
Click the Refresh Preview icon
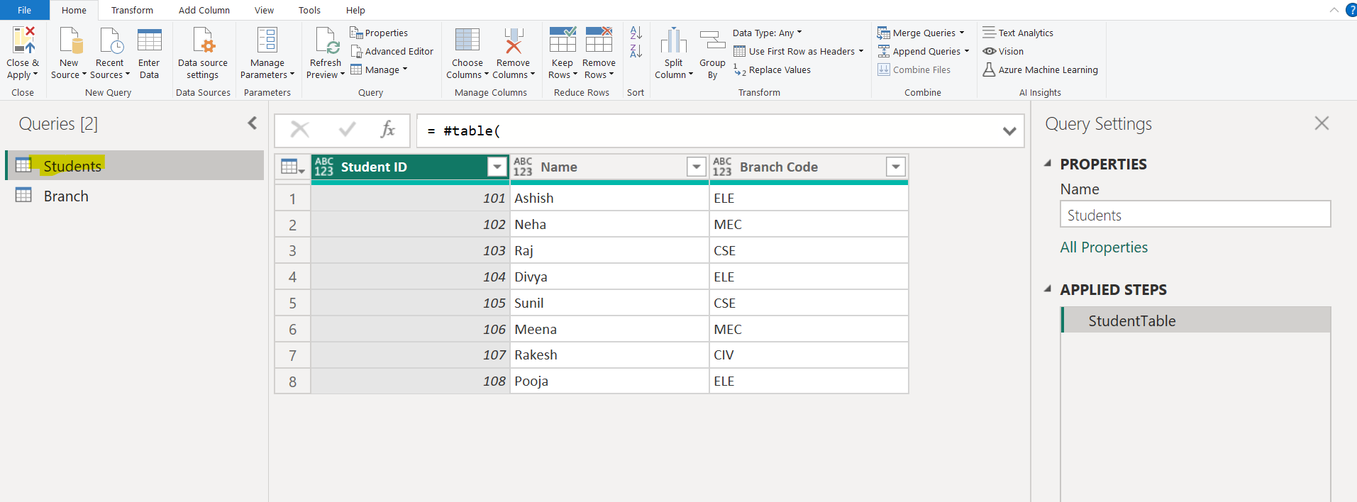coord(326,41)
